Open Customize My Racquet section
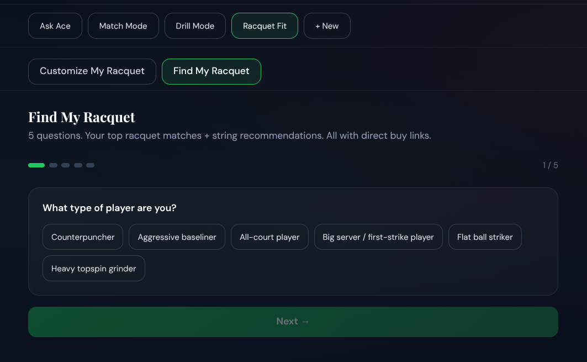Image resolution: width=587 pixels, height=362 pixels. pyautogui.click(x=92, y=71)
